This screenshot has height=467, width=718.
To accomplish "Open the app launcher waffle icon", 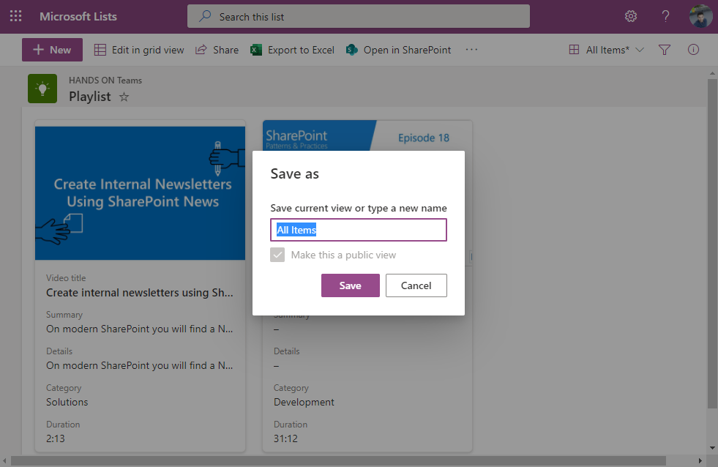I will (15, 16).
